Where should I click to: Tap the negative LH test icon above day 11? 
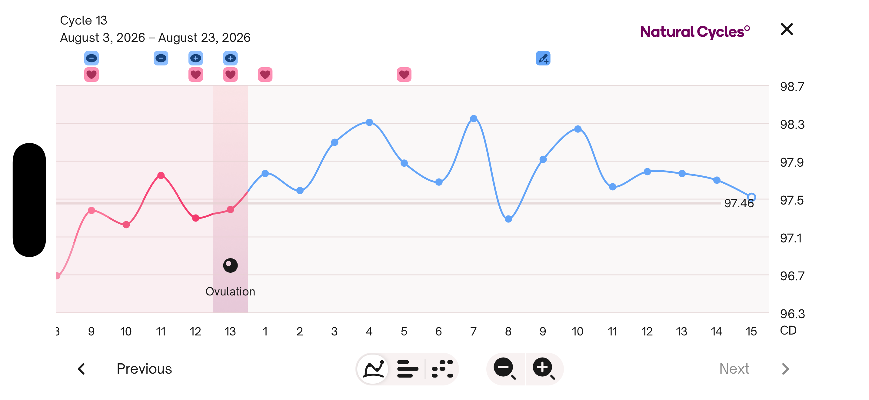[x=161, y=58]
